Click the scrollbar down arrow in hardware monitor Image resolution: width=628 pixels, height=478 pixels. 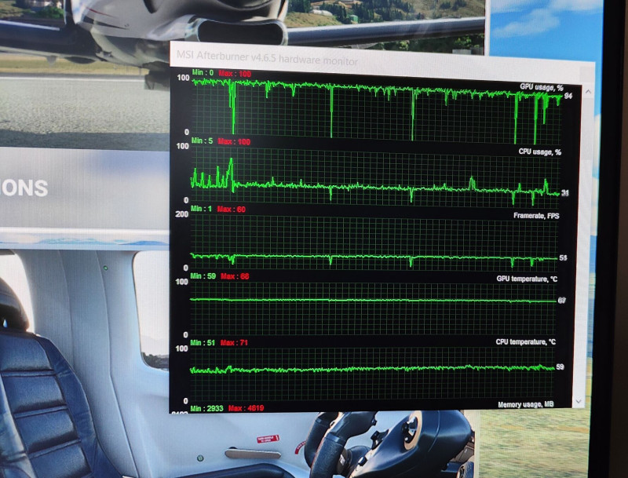[579, 401]
